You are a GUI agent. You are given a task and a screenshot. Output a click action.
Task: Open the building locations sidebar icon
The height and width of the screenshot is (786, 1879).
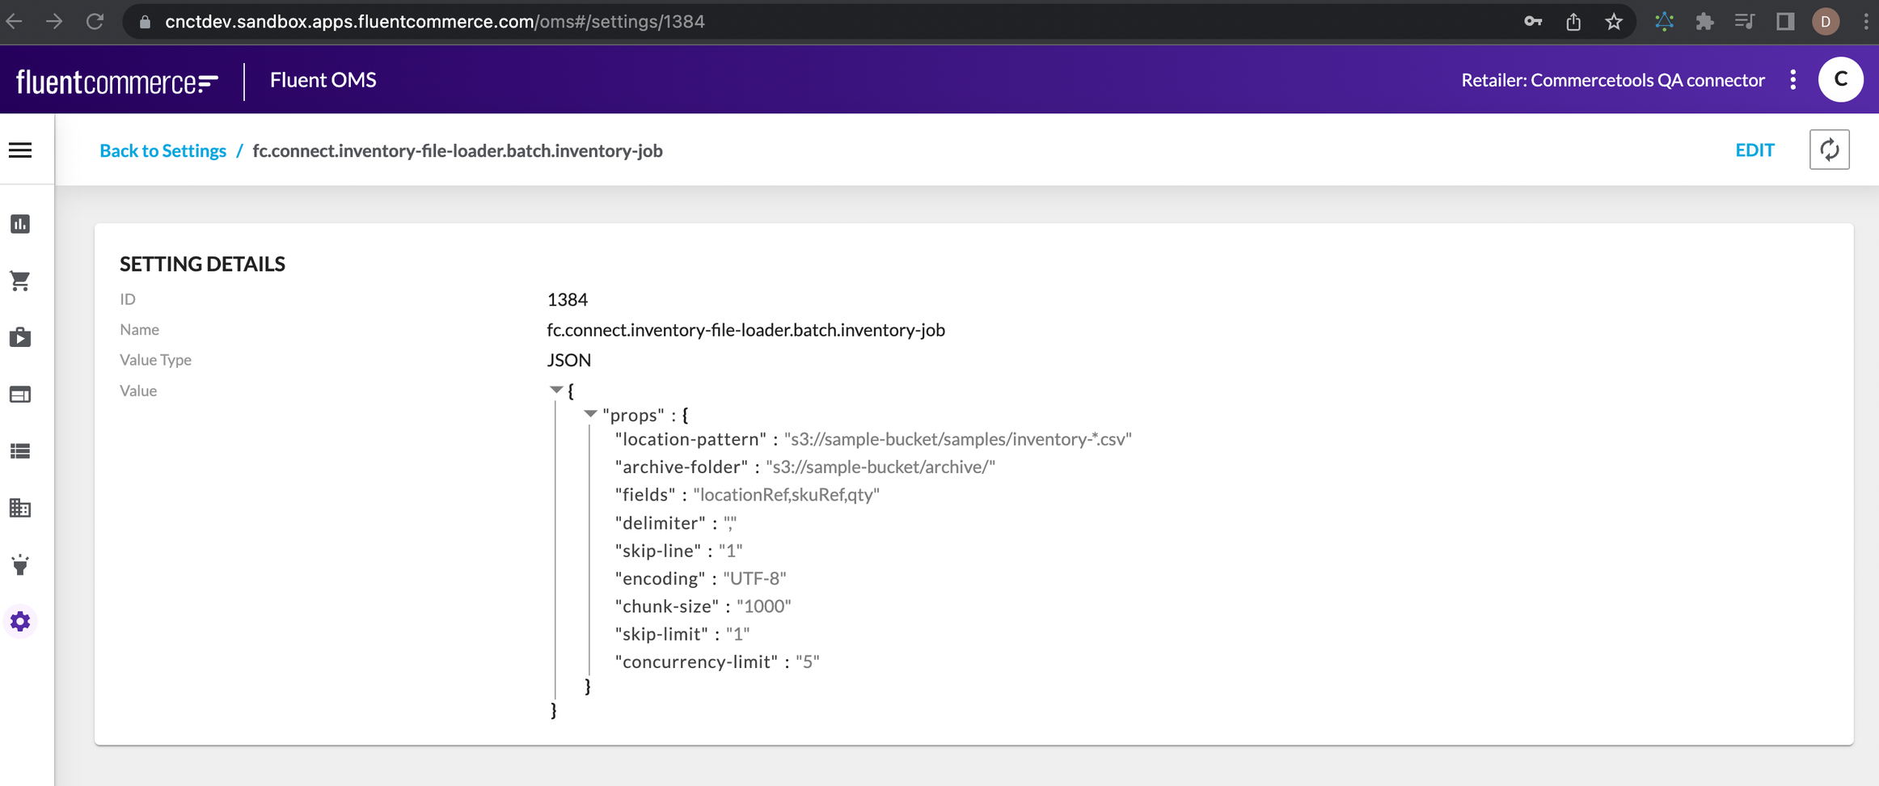[x=20, y=508]
